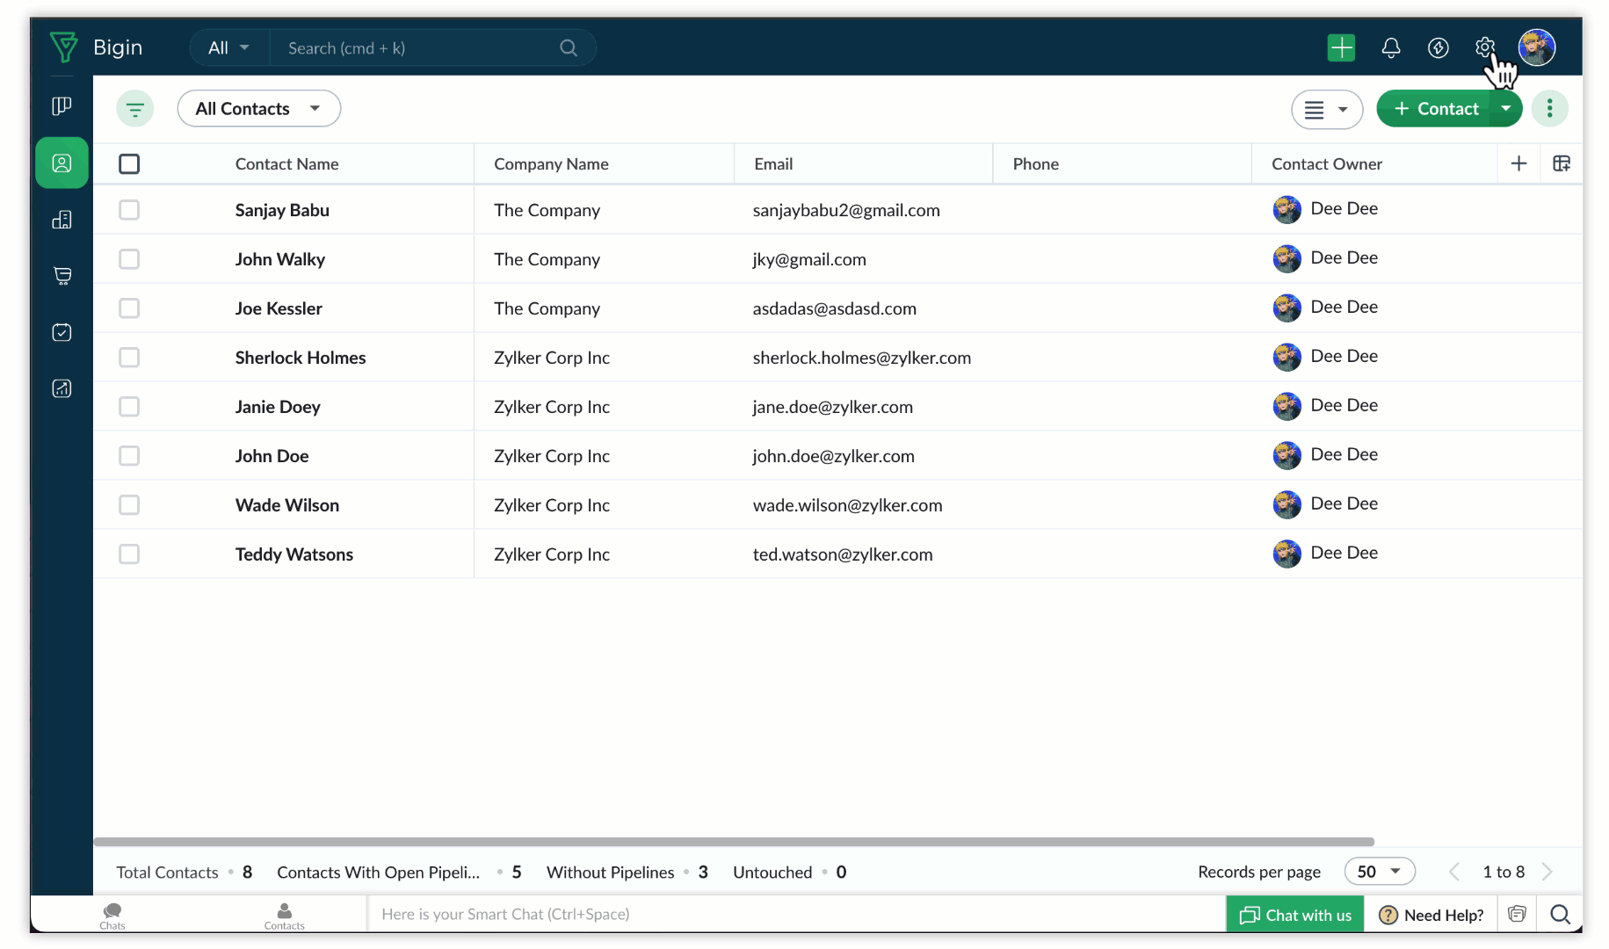Viewport: 1609px width, 949px height.
Task: Open the Toppings lightning icon
Action: click(1438, 47)
